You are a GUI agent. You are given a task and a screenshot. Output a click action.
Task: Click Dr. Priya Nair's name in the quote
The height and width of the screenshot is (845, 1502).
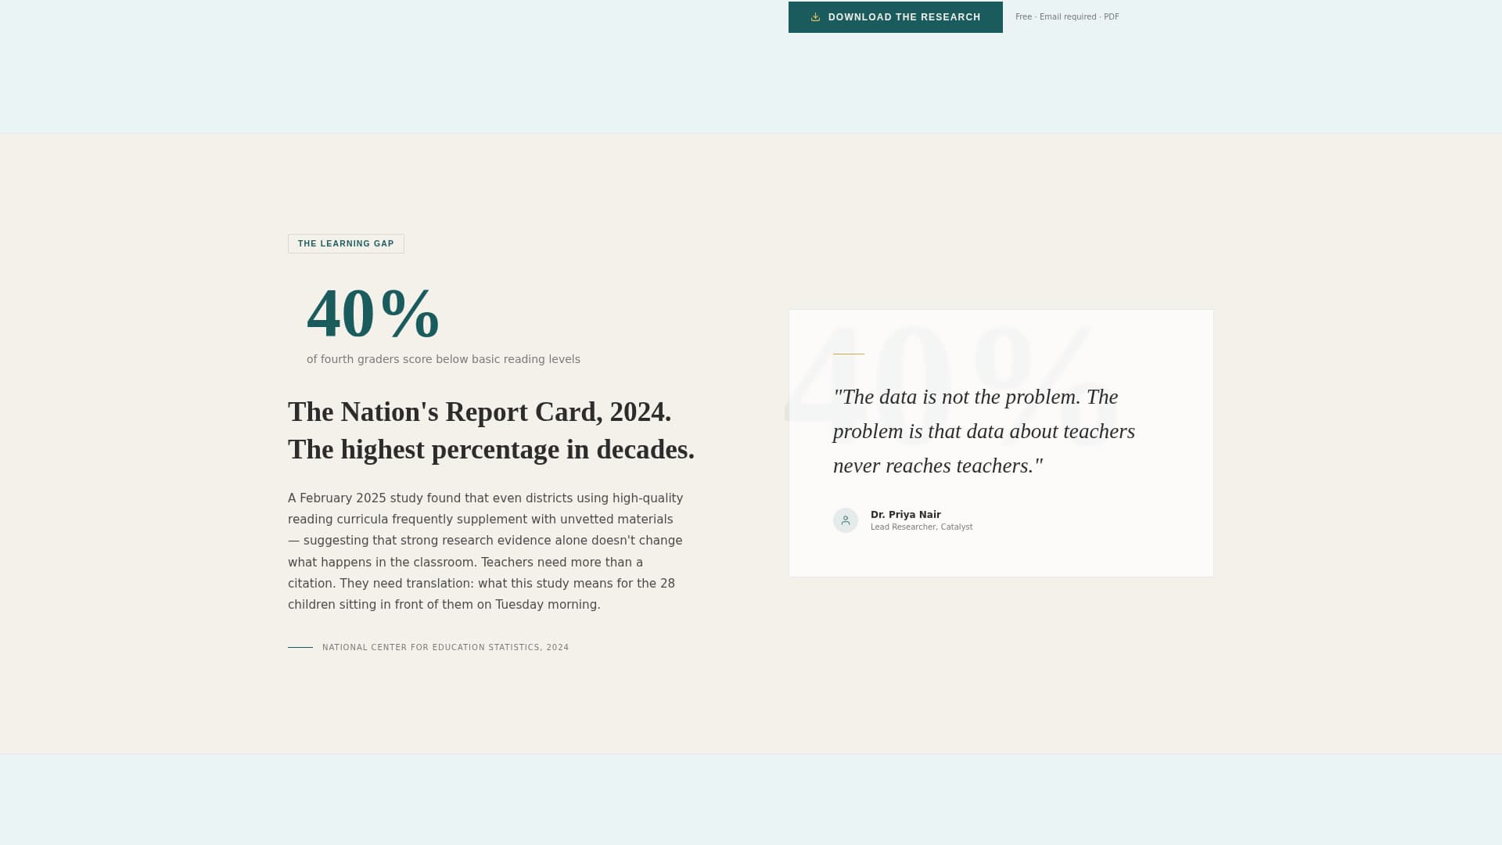point(906,515)
